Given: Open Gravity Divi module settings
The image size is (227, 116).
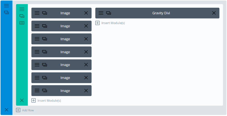Looking at the screenshot, I should click(101, 13).
